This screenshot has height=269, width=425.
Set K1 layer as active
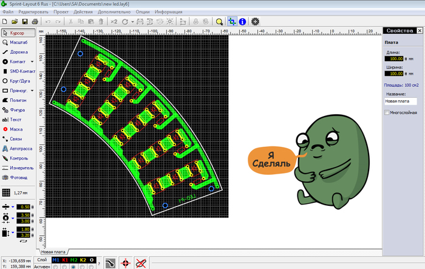[64, 267]
